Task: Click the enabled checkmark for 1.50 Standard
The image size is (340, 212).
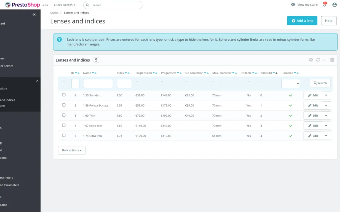Action: (290, 95)
